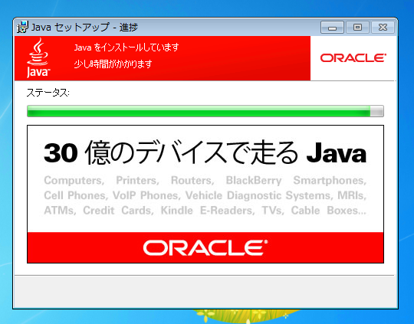Click the word BlackBerry in the banner
The image size is (414, 324).
point(254,181)
